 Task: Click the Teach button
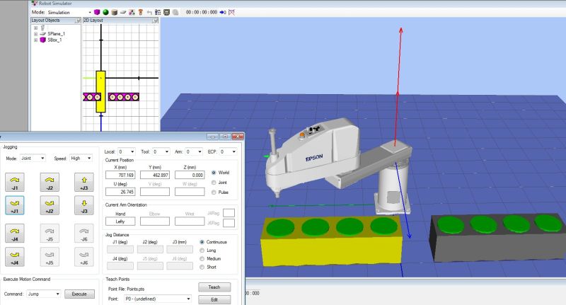[214, 287]
